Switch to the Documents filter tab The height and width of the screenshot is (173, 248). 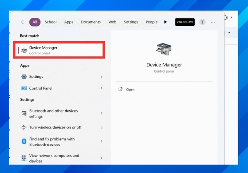point(91,22)
